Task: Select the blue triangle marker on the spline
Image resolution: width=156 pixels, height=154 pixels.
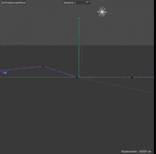Action: 4,73
